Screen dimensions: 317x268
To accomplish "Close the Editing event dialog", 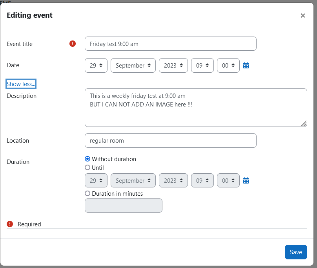I will tap(302, 16).
